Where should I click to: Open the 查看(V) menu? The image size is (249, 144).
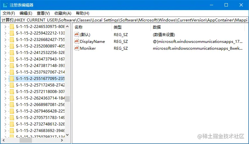pos(43,13)
